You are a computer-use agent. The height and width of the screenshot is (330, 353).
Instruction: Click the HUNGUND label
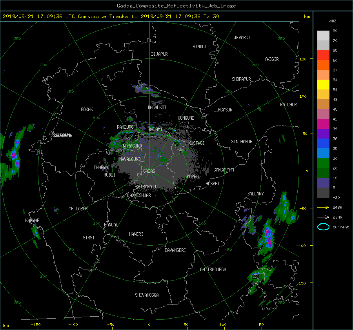click(186, 118)
